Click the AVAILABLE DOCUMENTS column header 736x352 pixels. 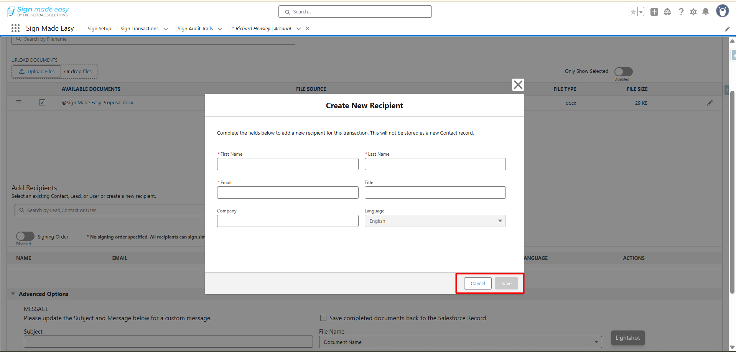coord(91,89)
